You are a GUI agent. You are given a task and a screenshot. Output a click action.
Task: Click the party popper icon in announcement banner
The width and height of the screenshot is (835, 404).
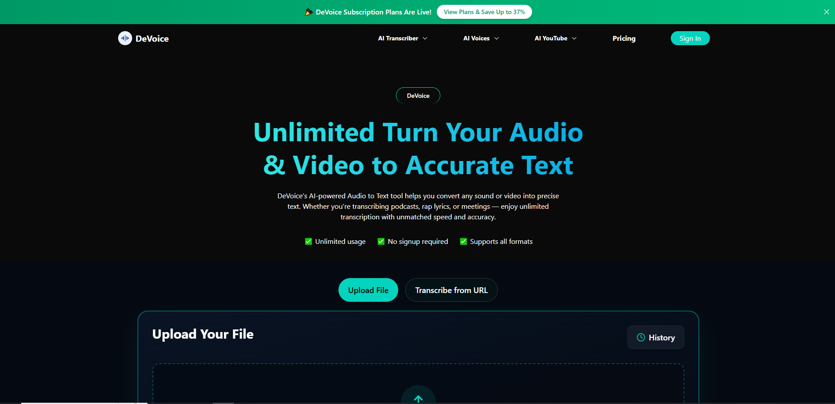click(x=309, y=12)
